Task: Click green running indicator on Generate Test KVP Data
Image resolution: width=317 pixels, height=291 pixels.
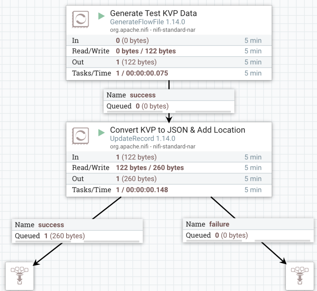Action: (101, 16)
